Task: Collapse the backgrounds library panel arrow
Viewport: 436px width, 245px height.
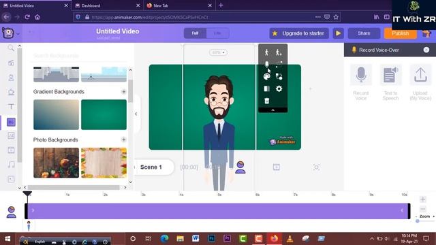Action: pyautogui.click(x=136, y=114)
